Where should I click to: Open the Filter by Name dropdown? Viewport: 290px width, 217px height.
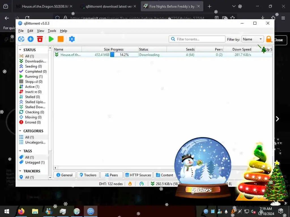[x=253, y=39]
